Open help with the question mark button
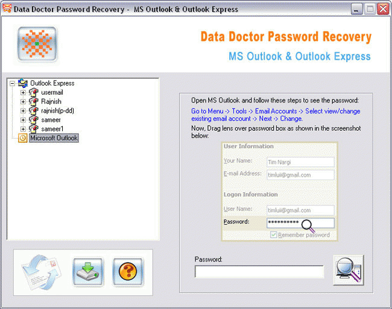 (128, 272)
